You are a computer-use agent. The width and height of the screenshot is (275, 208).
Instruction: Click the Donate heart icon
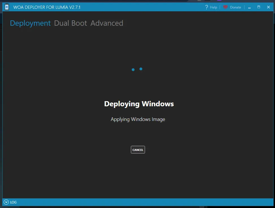(225, 7)
